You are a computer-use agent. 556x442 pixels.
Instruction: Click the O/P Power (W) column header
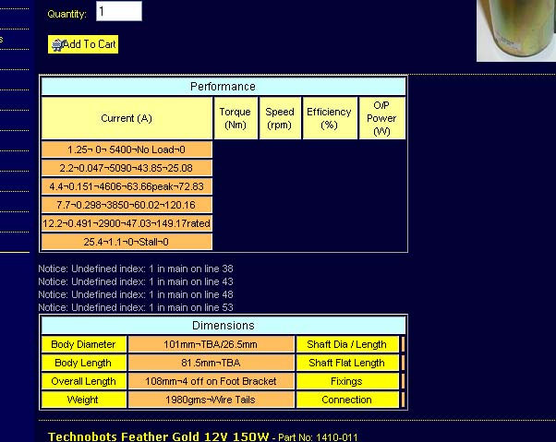pyautogui.click(x=381, y=118)
